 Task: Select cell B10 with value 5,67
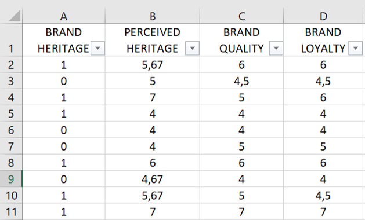click(153, 195)
